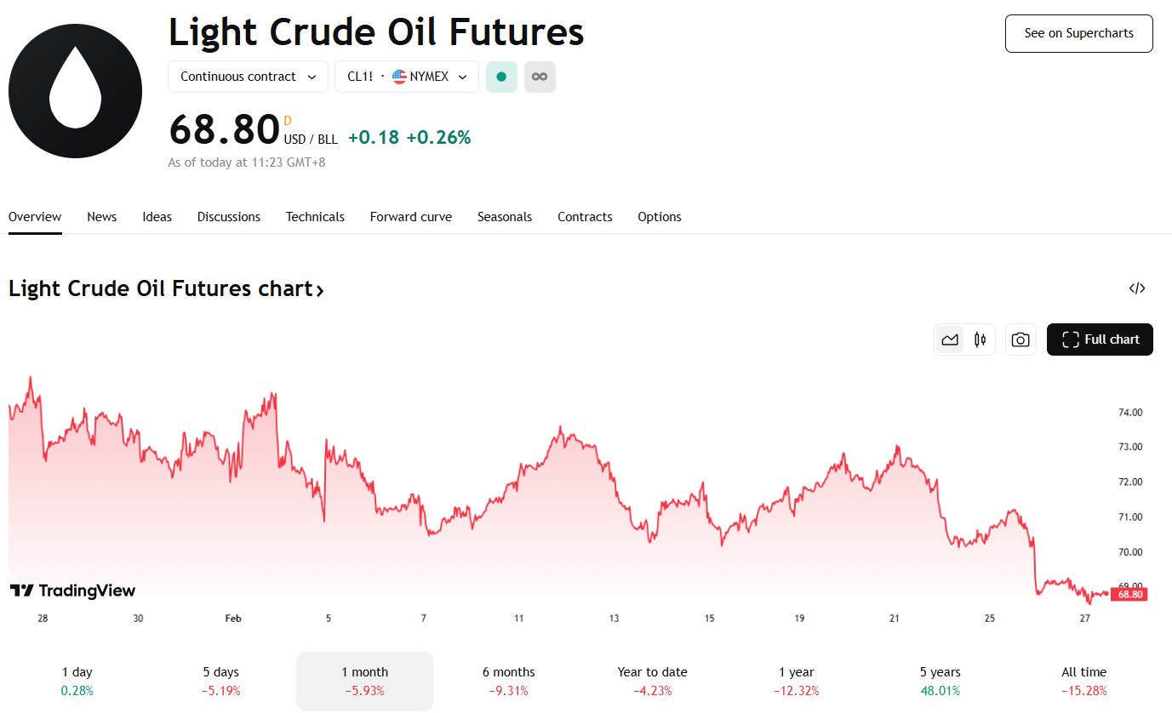Click the crude oil droplet logo

click(75, 91)
